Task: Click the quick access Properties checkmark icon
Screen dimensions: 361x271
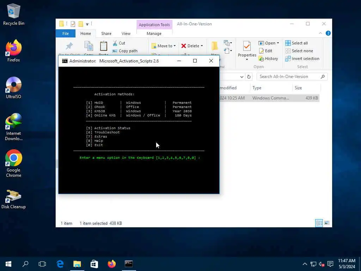Action: pyautogui.click(x=73, y=24)
